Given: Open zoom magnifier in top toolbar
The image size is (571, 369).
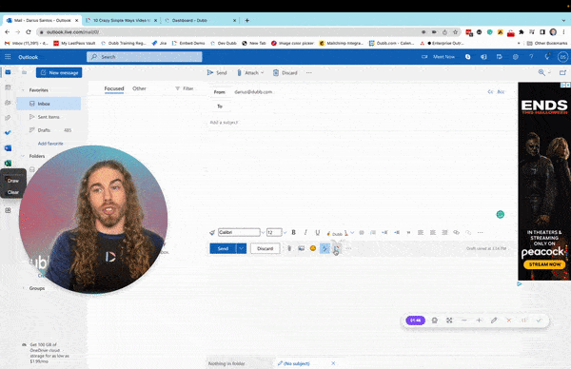Looking at the screenshot, I should point(541,72).
